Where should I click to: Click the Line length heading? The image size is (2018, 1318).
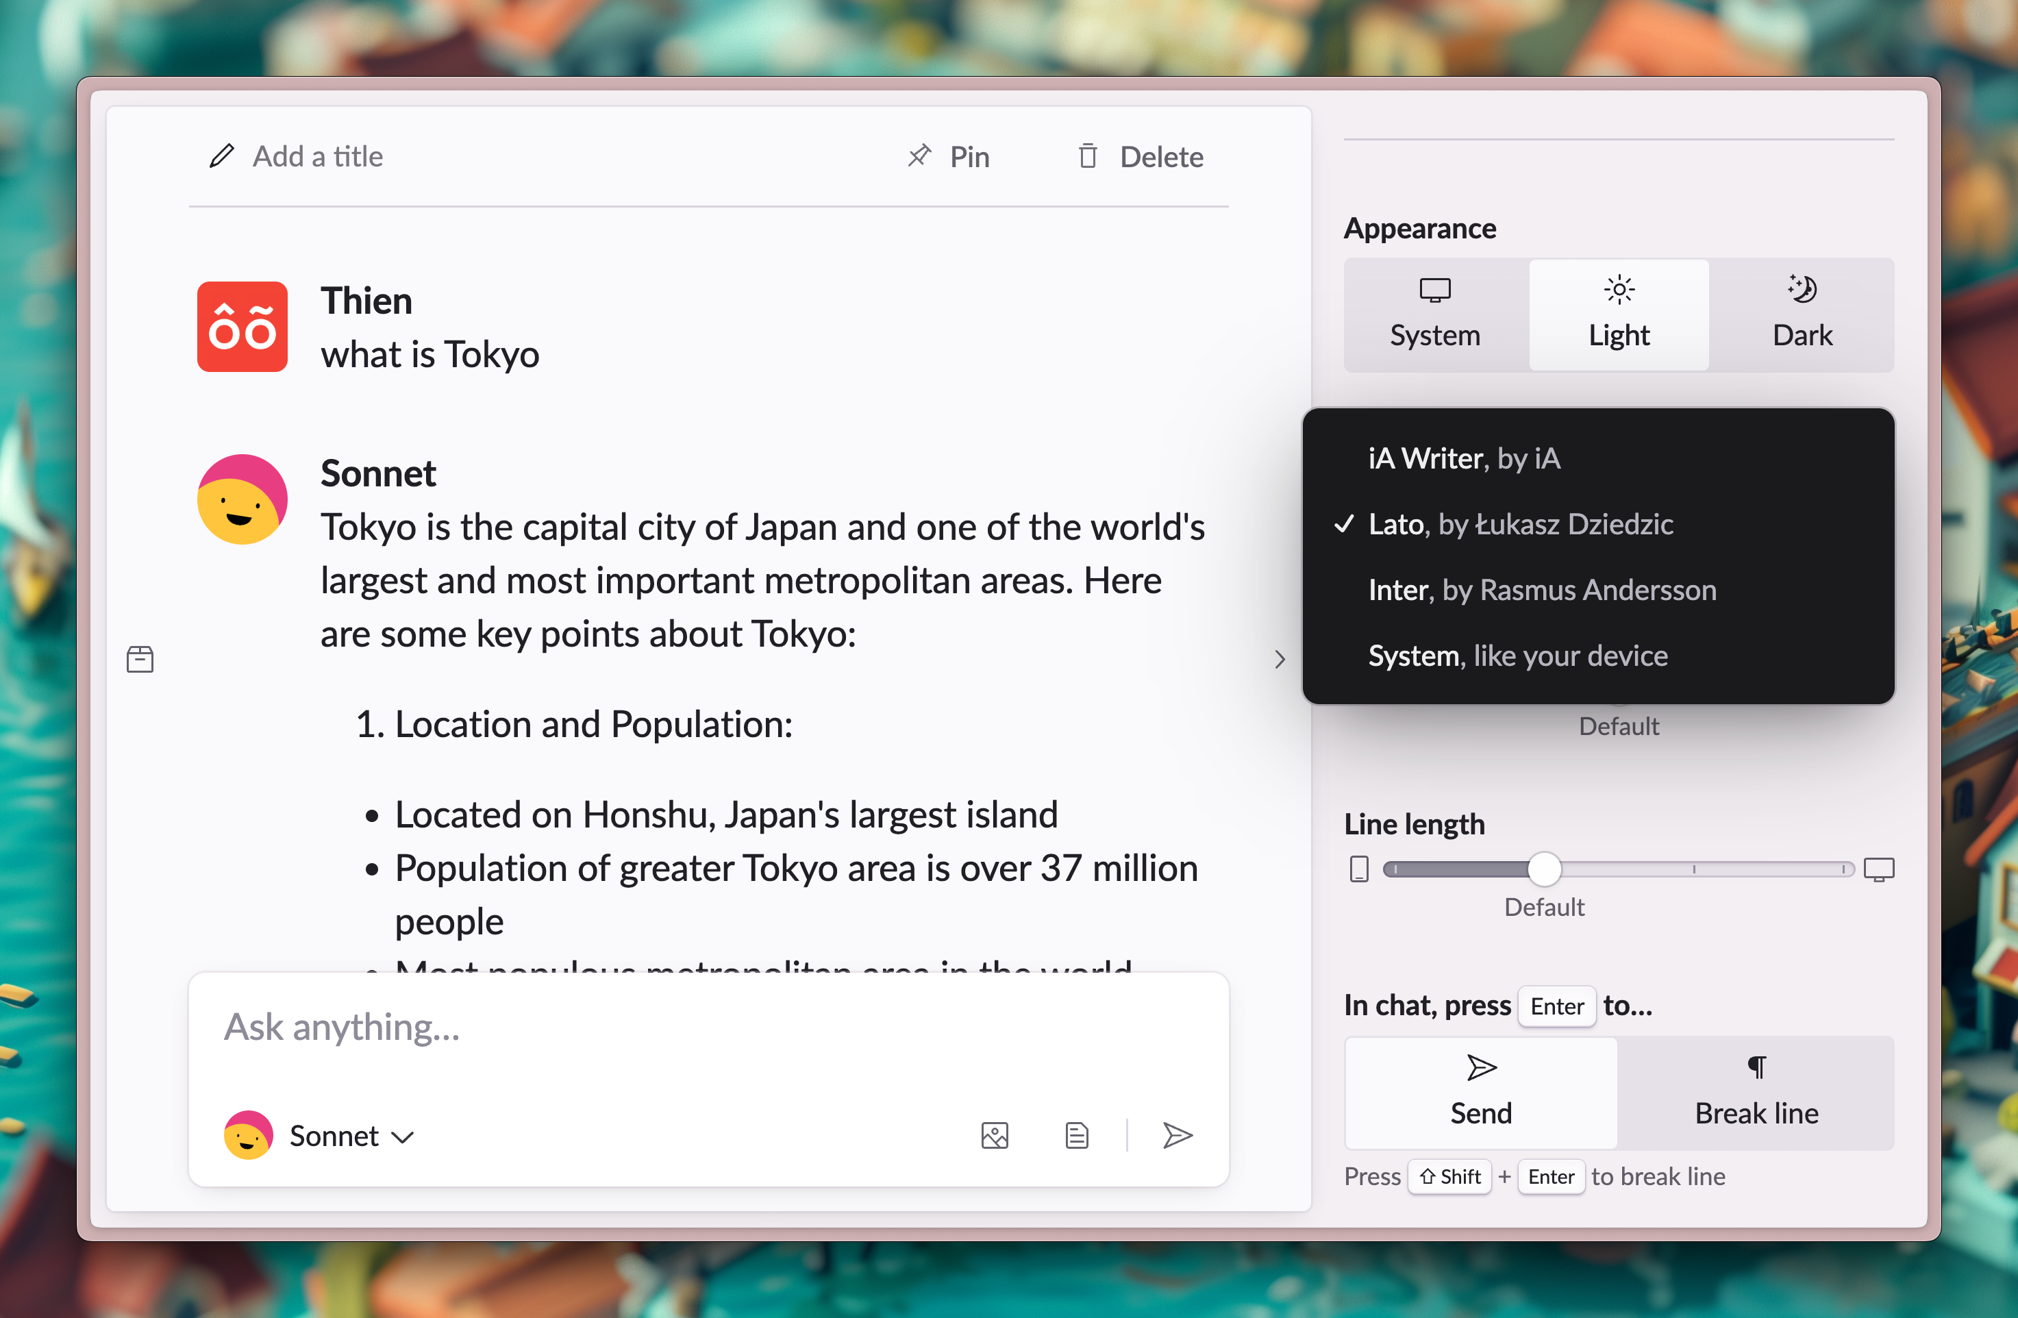click(1415, 824)
